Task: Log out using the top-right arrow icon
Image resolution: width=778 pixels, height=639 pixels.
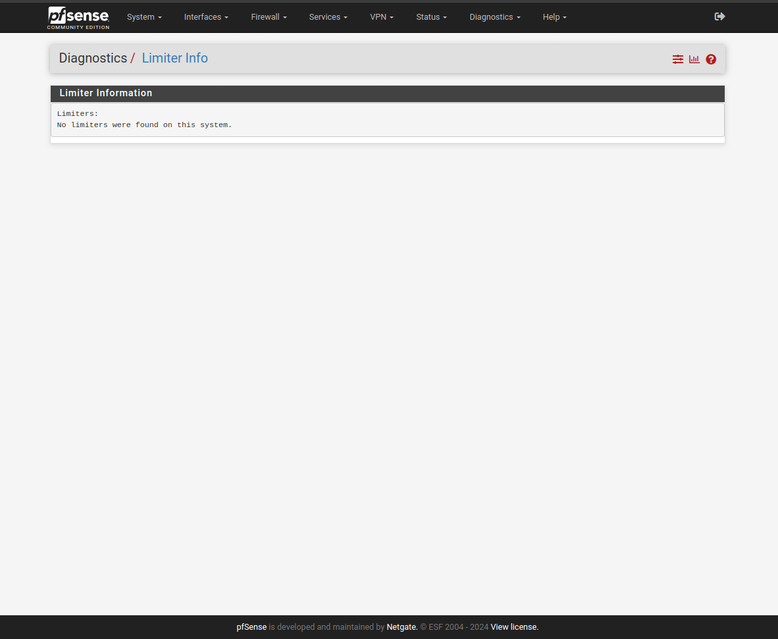Action: [x=719, y=16]
